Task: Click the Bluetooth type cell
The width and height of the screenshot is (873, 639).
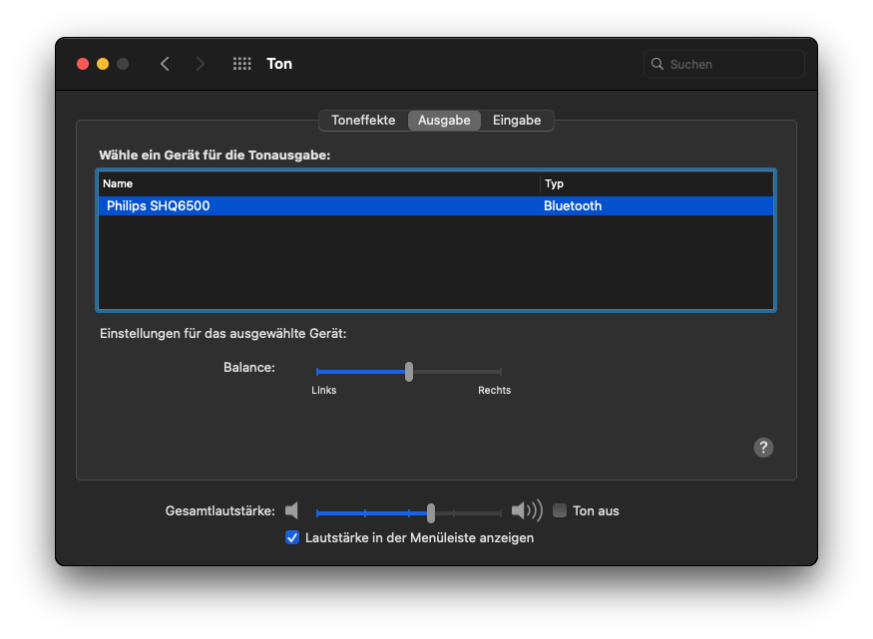Action: coord(573,205)
